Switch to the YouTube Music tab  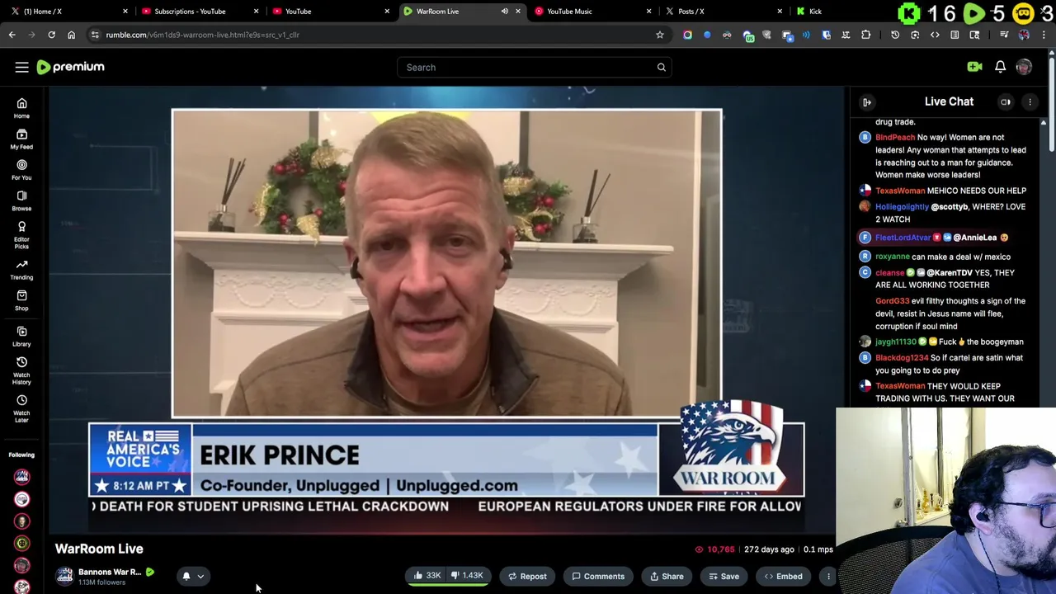pyautogui.click(x=593, y=12)
